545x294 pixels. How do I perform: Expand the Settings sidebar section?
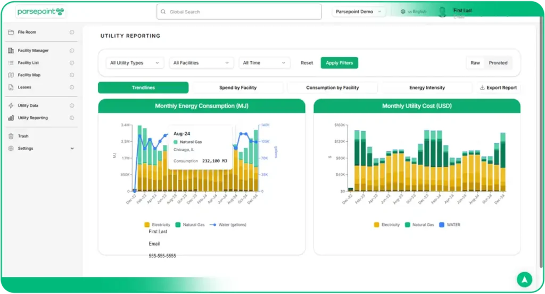(x=72, y=149)
